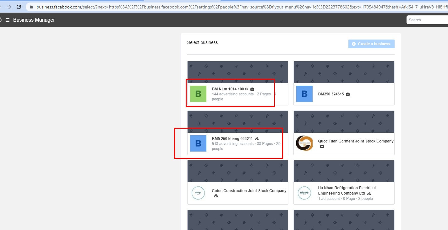Screen dimensions: 448x230
Task: Open Cotec Construction Joint Stock Company
Action: pyautogui.click(x=249, y=191)
